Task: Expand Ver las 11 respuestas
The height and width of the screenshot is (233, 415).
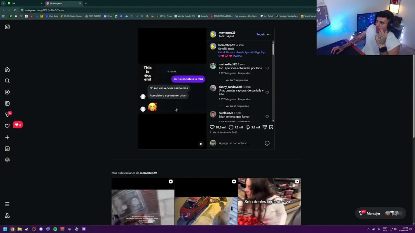Action: click(x=237, y=80)
